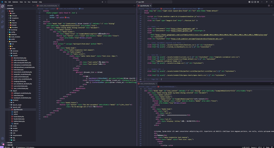Image resolution: width=274 pixels, height=148 pixels.
Task: Open the Run and Debug view
Action: tap(3, 22)
